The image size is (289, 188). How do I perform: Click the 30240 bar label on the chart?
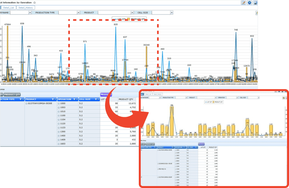coord(147,45)
